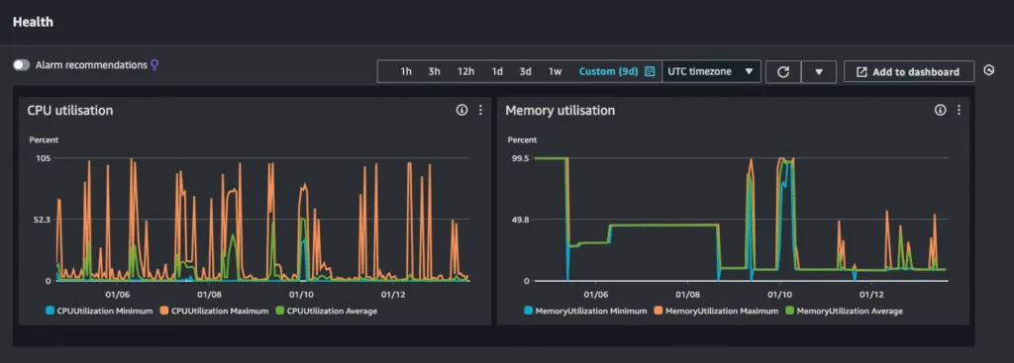Click 01/10 date label on Memory chart
The image size is (1014, 363).
pyautogui.click(x=780, y=295)
